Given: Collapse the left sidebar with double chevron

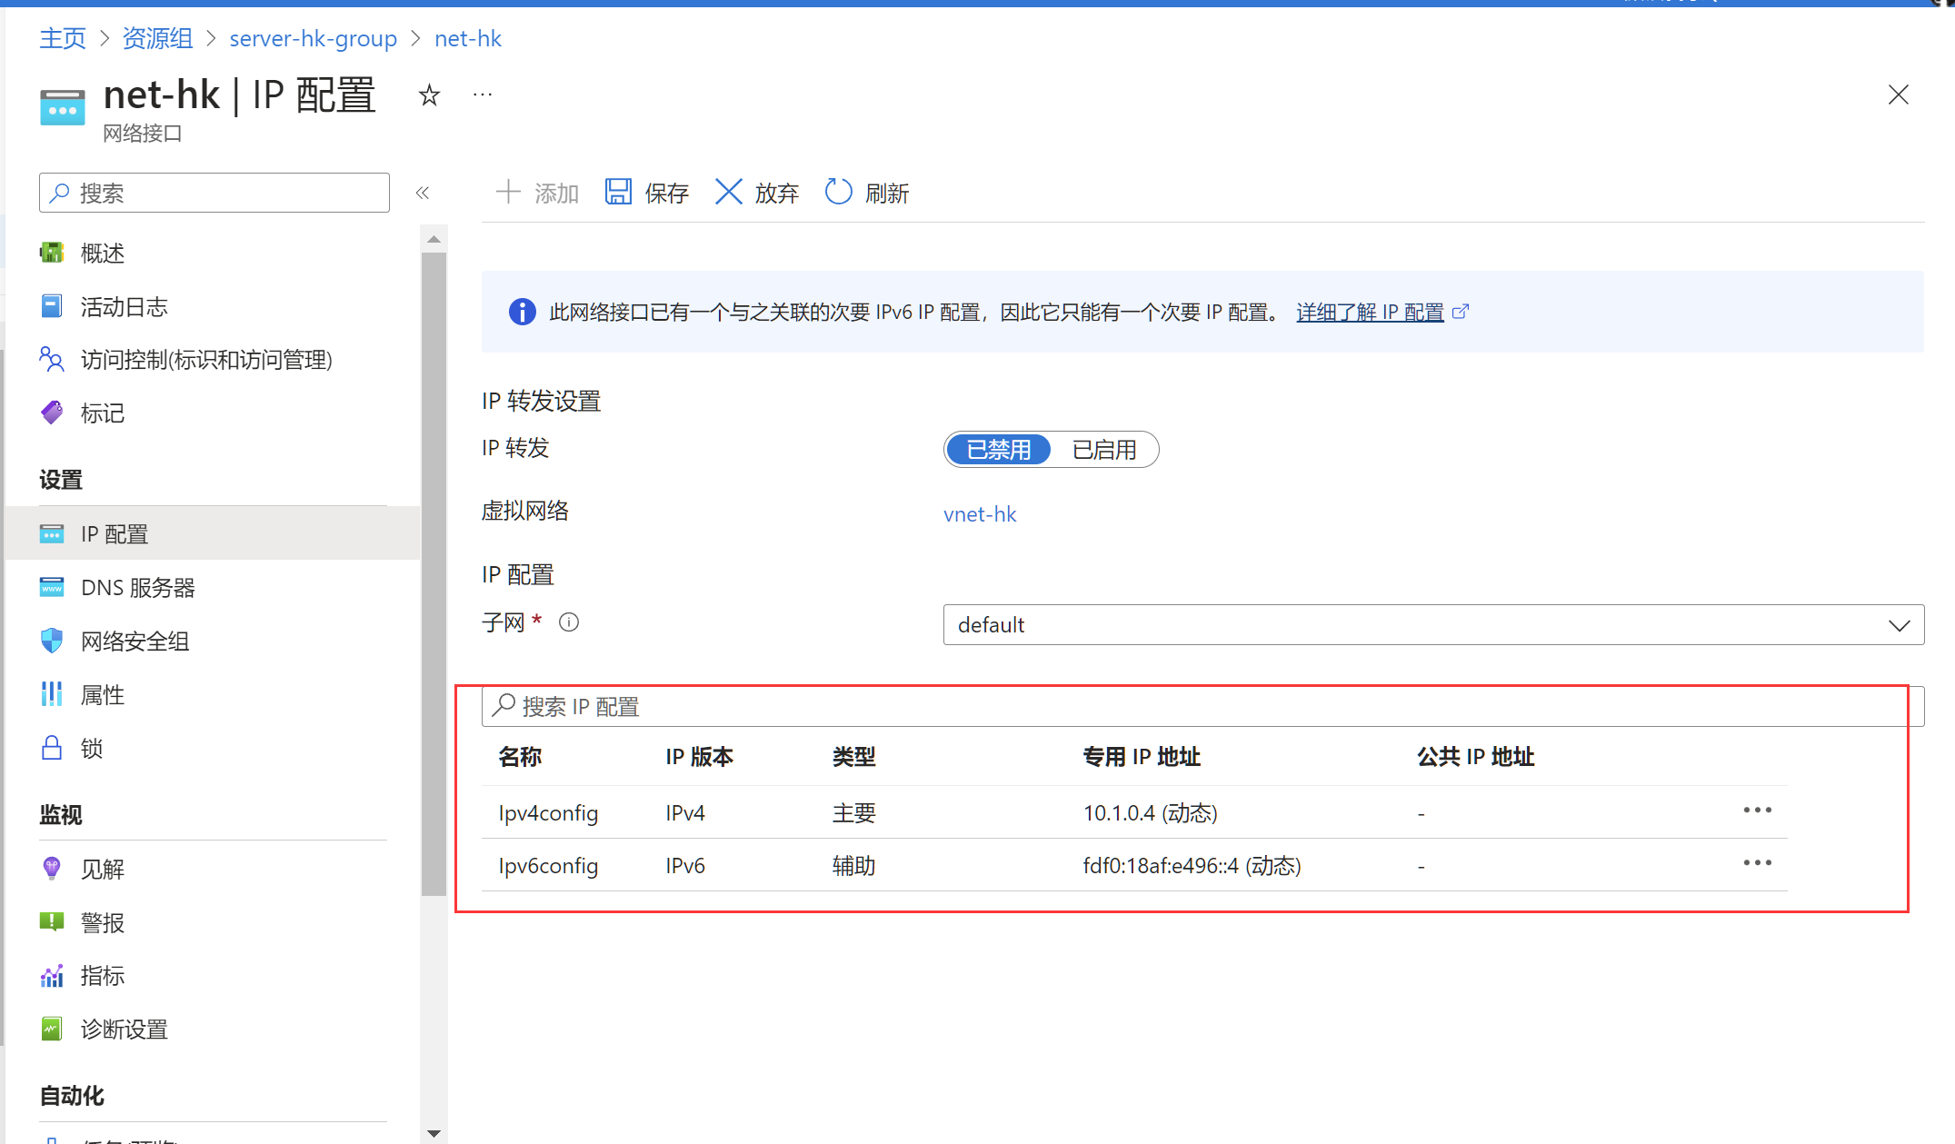Looking at the screenshot, I should coord(423,193).
